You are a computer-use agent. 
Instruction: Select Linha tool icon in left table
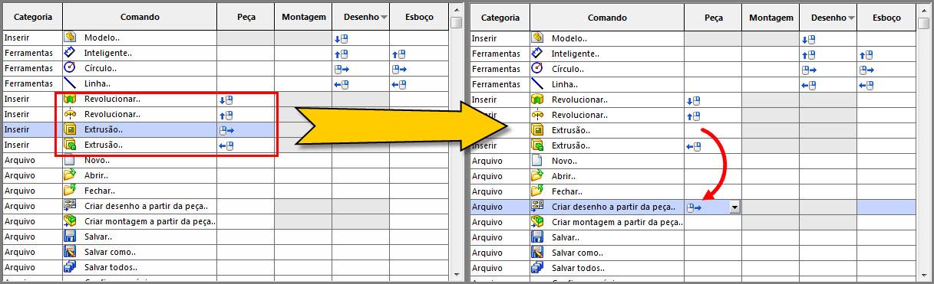coord(69,83)
